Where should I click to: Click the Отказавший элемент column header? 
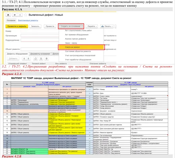(x=17, y=64)
